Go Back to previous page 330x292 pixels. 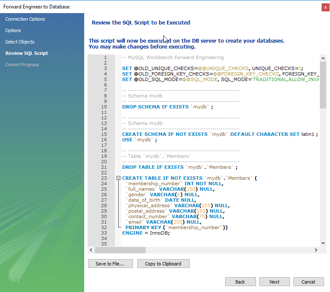[240, 282]
